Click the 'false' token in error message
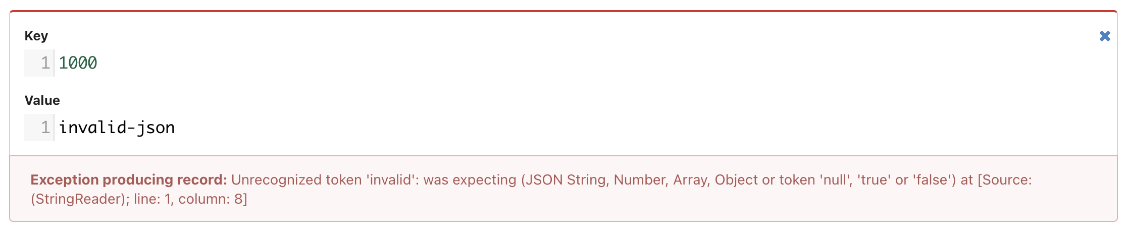This screenshot has width=1128, height=243. click(x=934, y=180)
